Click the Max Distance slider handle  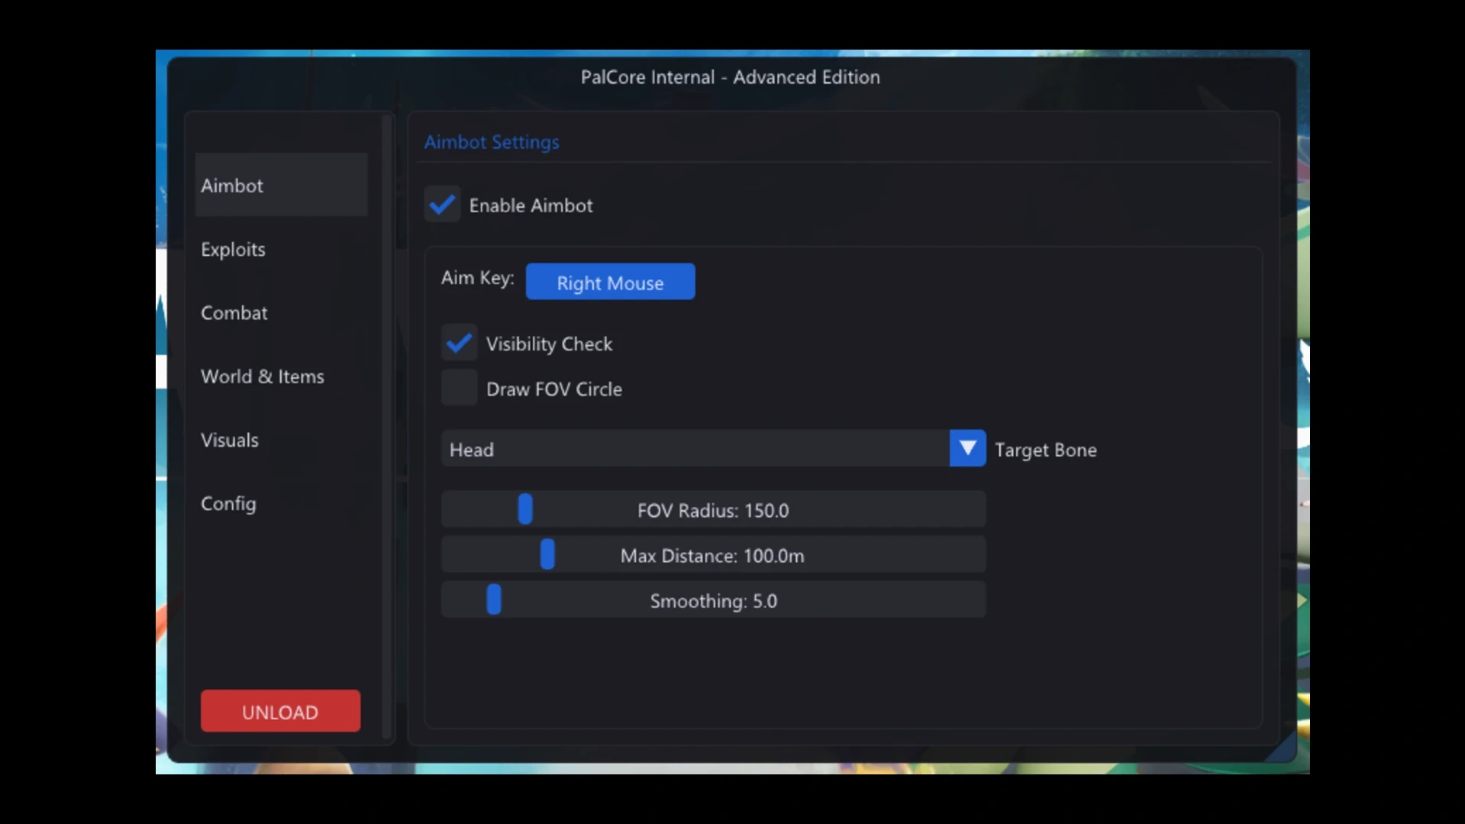(x=547, y=554)
